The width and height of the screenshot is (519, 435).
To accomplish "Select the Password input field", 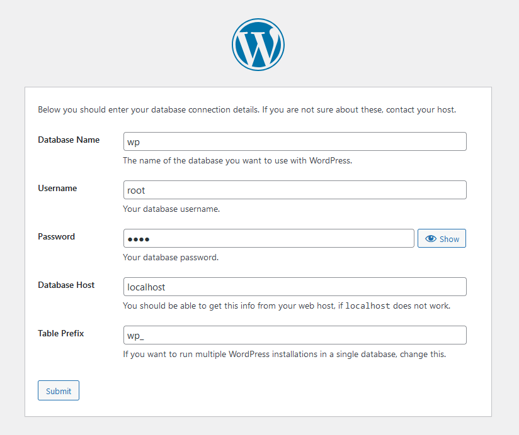I will [269, 238].
